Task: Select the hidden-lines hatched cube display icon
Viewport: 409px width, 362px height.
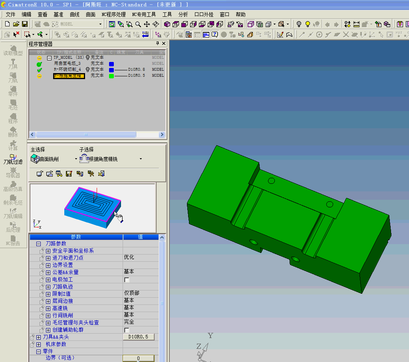Action: pos(260,24)
